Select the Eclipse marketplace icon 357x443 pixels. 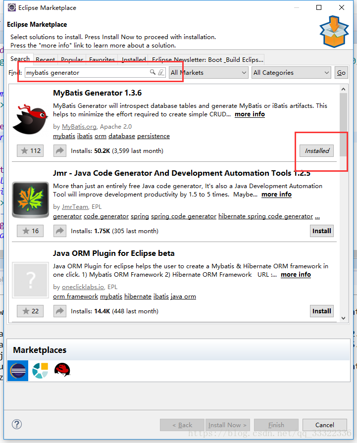tap(18, 371)
